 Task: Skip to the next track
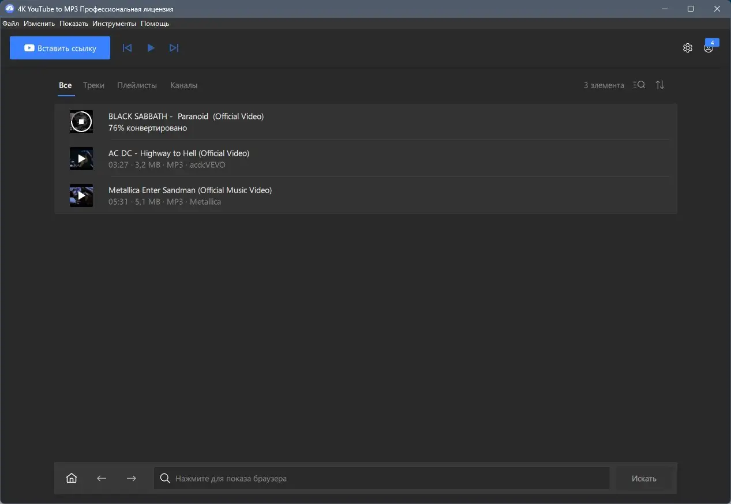[x=174, y=48]
